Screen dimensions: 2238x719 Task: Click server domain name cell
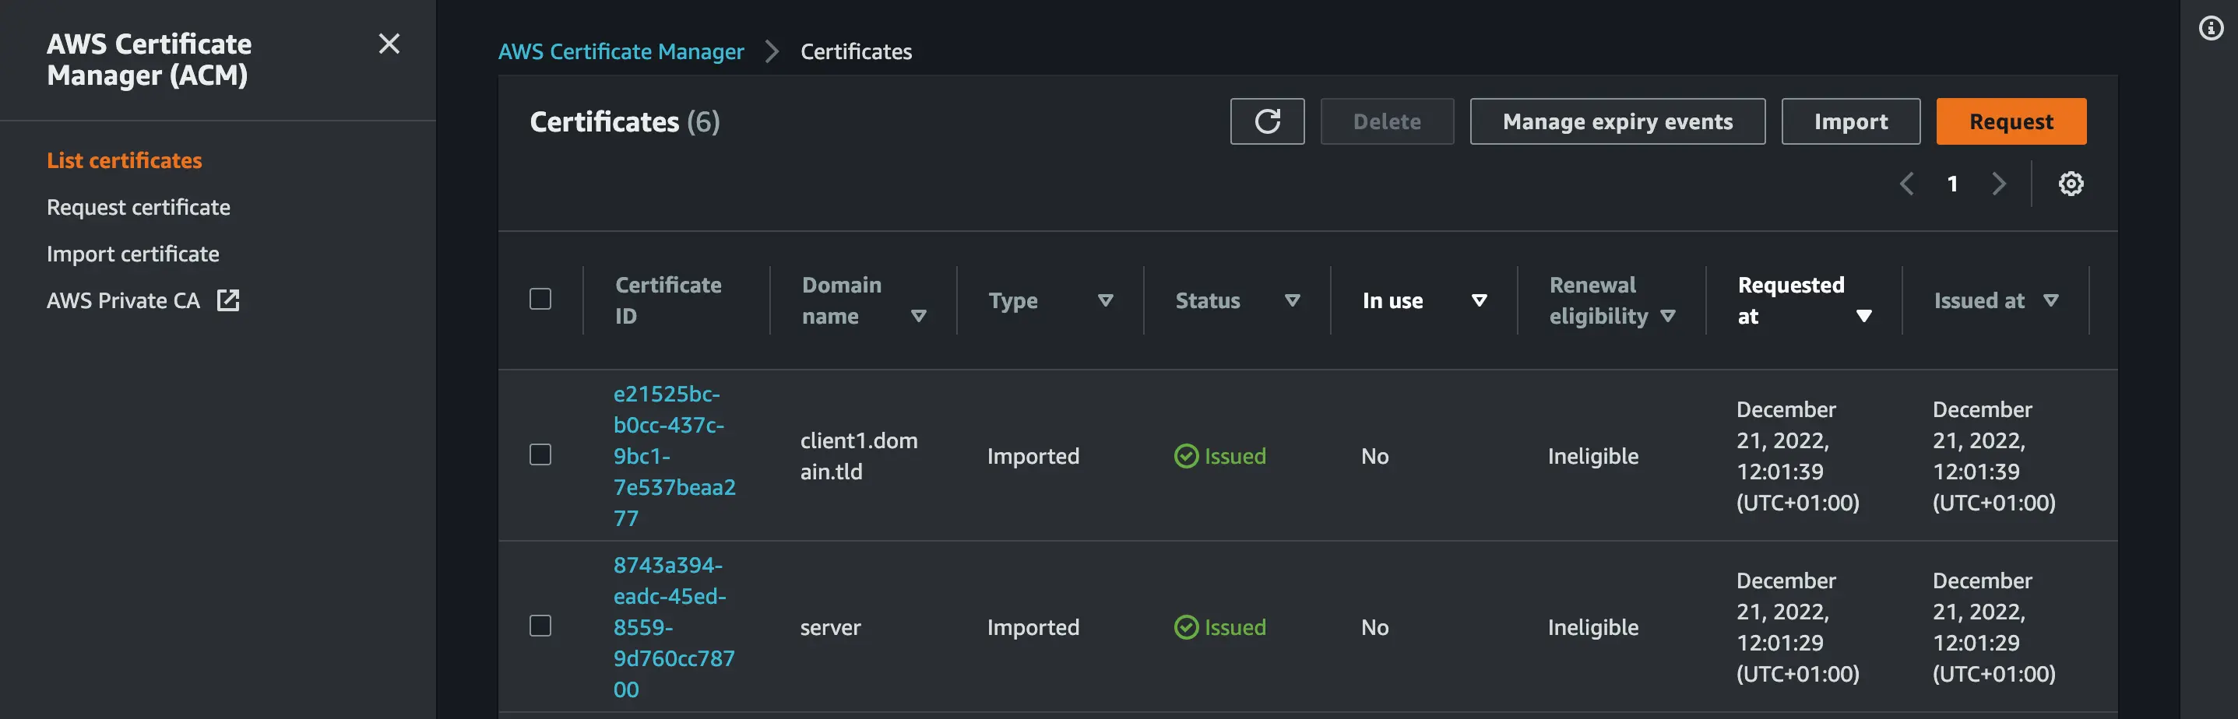(x=829, y=627)
